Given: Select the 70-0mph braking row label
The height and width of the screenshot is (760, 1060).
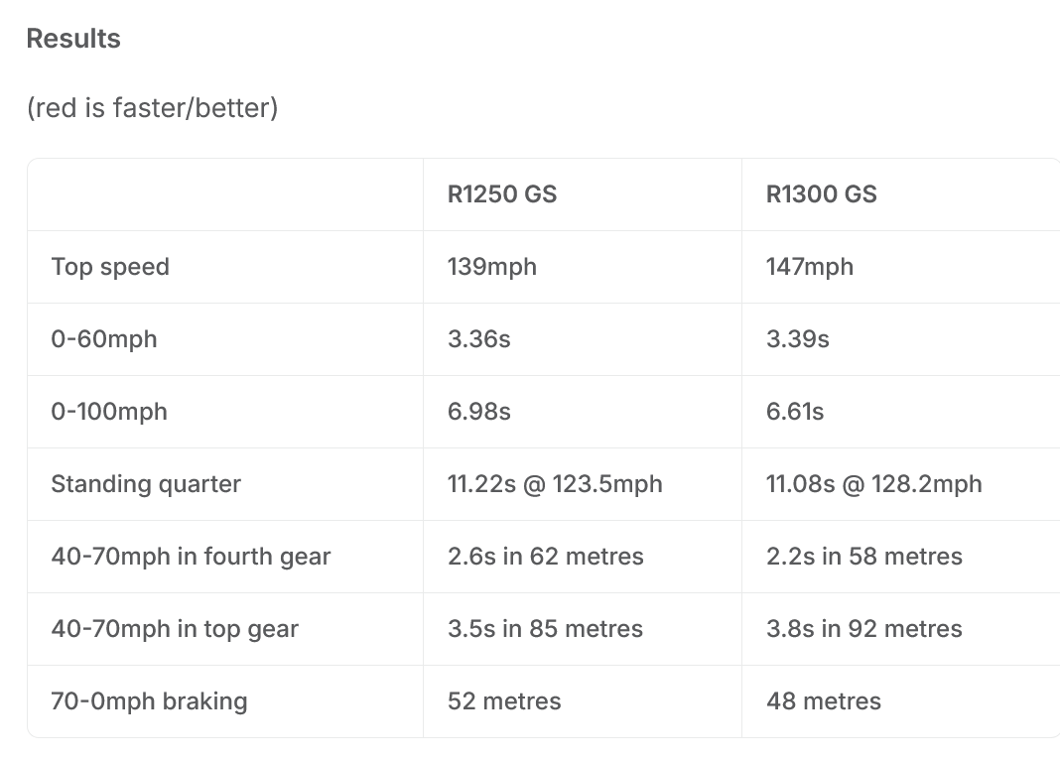Looking at the screenshot, I should 150,701.
